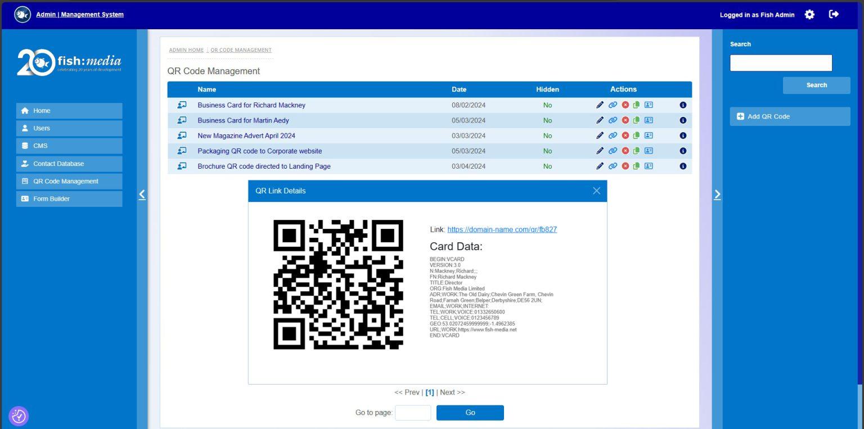Edit the Business Card for Richard Mackney entry
Image resolution: width=864 pixels, height=429 pixels.
click(x=600, y=105)
